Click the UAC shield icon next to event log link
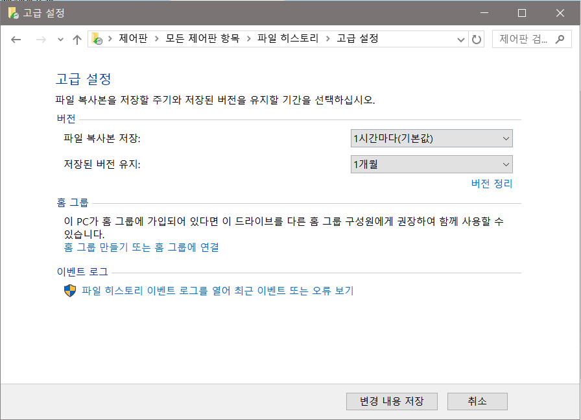 (69, 291)
